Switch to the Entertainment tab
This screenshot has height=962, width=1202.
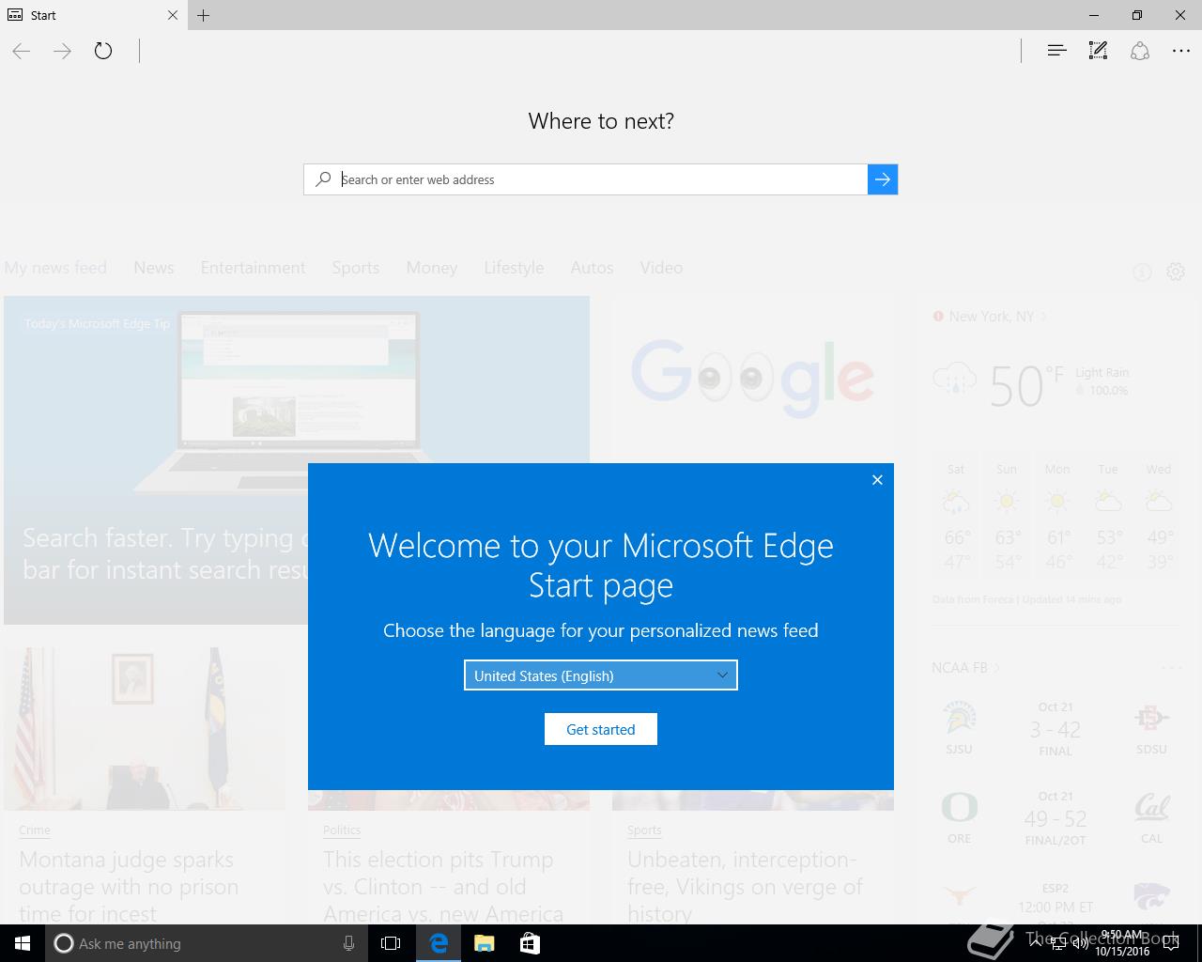(254, 268)
